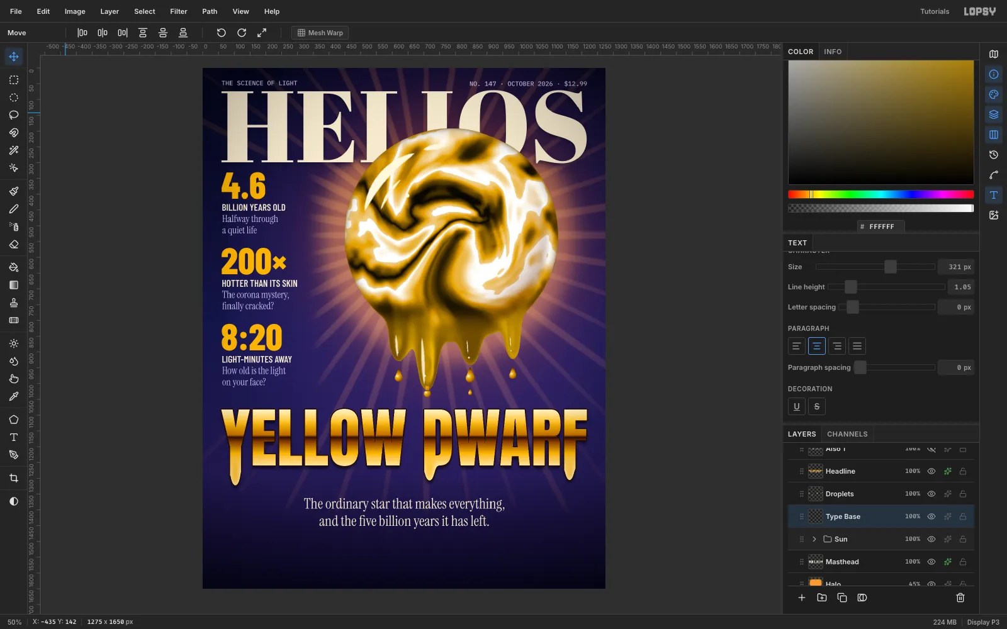1007x629 pixels.
Task: Open the History panel icon
Action: [x=994, y=155]
